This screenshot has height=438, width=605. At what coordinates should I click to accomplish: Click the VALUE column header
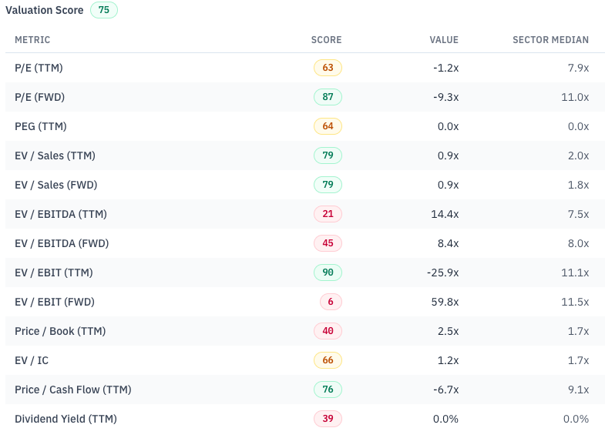(x=444, y=40)
